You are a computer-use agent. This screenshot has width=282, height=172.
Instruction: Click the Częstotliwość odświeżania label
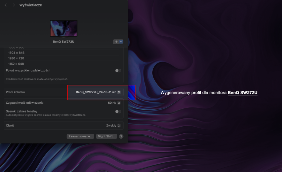tap(25, 103)
